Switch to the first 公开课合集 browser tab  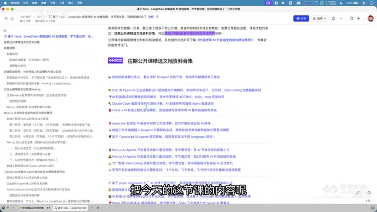click(34, 208)
